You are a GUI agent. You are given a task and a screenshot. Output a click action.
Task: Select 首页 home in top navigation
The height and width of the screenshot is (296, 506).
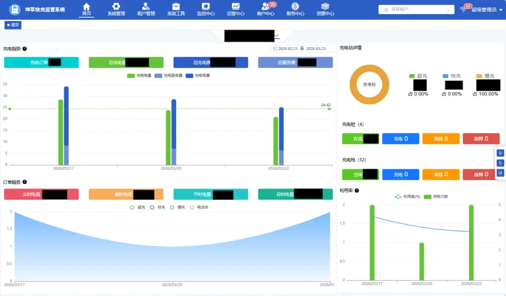(x=86, y=8)
